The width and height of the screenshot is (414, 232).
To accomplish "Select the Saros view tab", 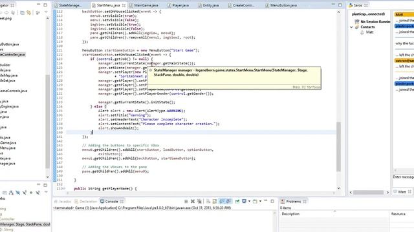I will point(358,5).
